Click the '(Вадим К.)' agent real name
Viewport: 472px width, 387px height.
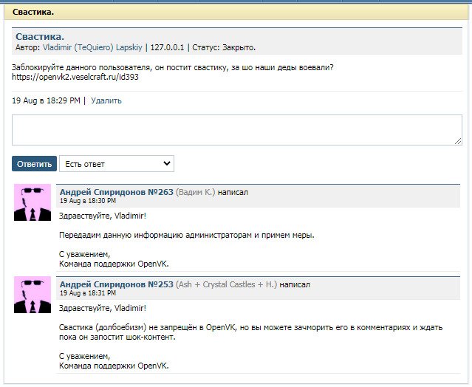(x=195, y=192)
